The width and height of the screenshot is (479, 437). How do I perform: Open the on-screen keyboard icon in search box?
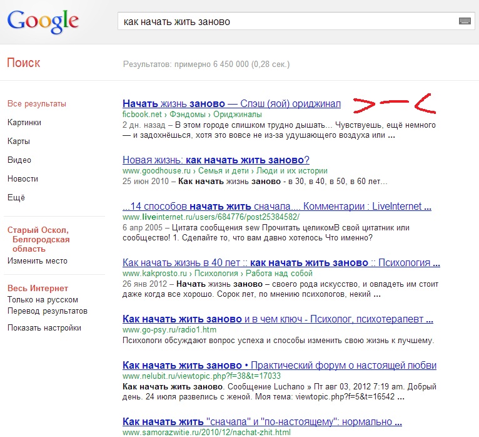coord(465,21)
